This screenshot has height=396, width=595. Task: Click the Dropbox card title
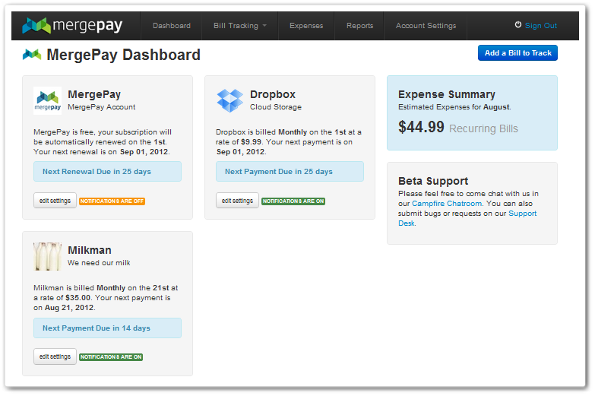(273, 94)
